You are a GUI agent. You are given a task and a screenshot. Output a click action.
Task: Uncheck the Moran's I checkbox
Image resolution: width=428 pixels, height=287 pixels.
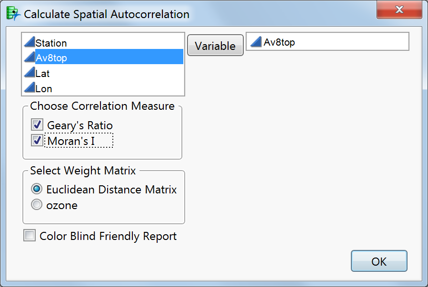[37, 140]
